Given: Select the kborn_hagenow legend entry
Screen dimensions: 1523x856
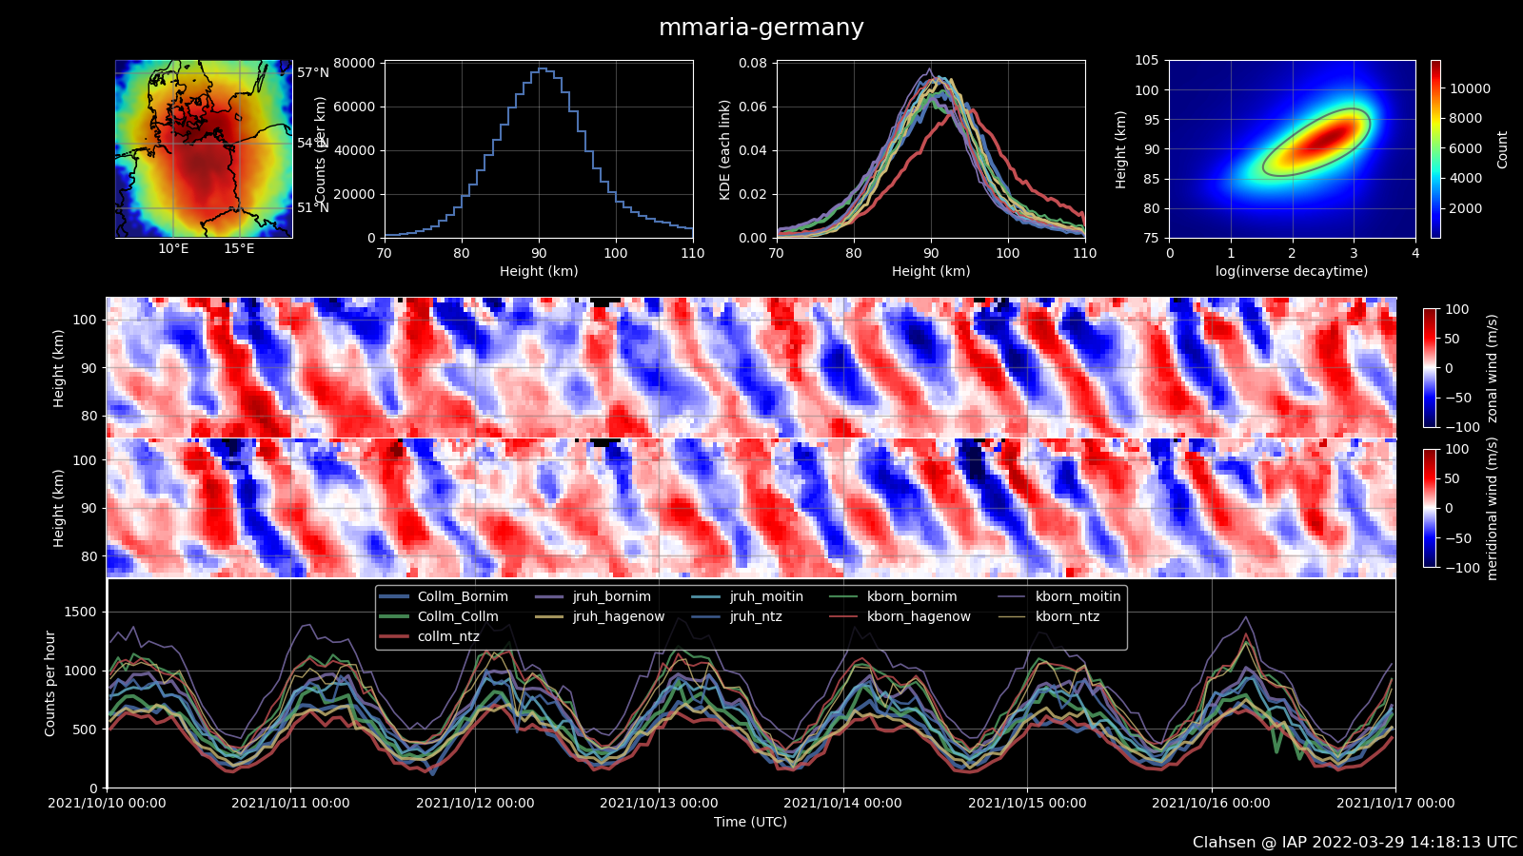Looking at the screenshot, I should pos(900,616).
